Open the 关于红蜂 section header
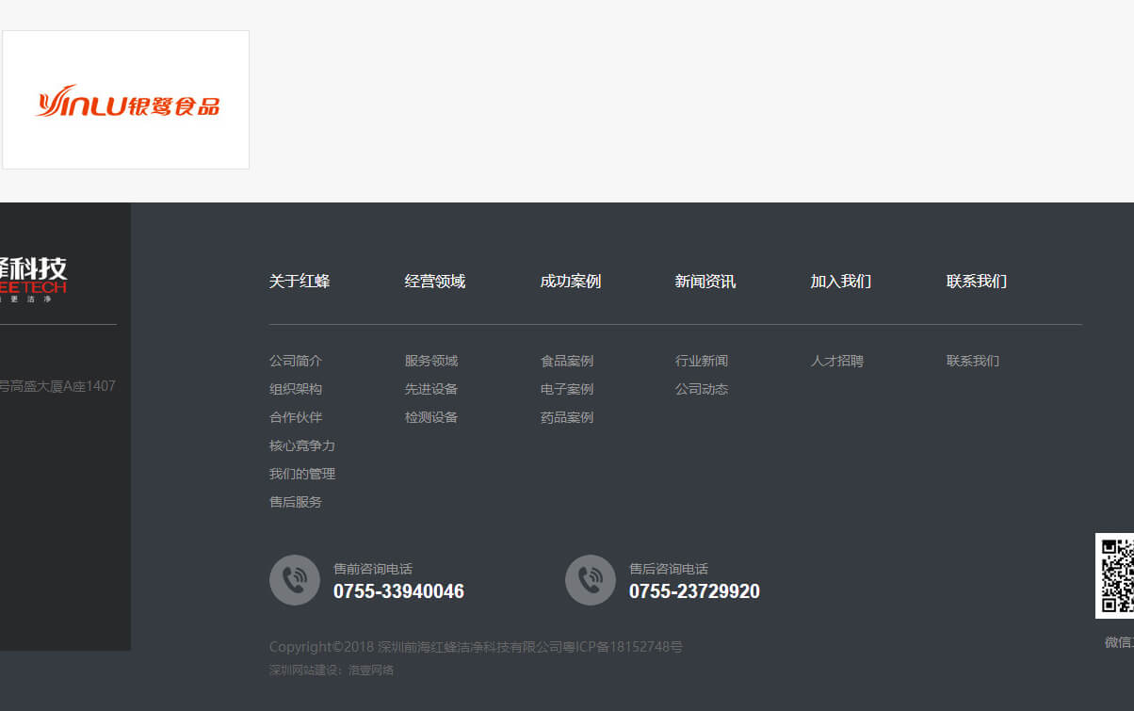This screenshot has width=1134, height=711. coord(300,281)
